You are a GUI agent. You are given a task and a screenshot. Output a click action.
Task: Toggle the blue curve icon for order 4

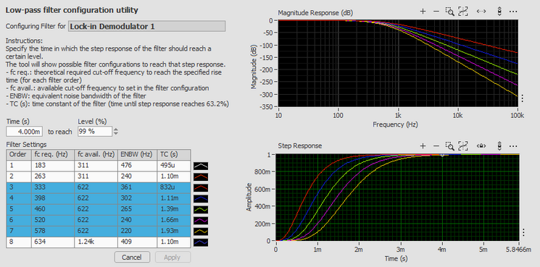[x=201, y=198]
